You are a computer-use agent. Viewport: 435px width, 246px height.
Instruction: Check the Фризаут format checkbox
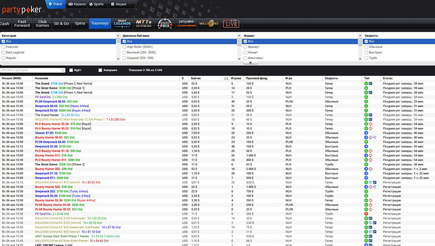click(x=245, y=47)
